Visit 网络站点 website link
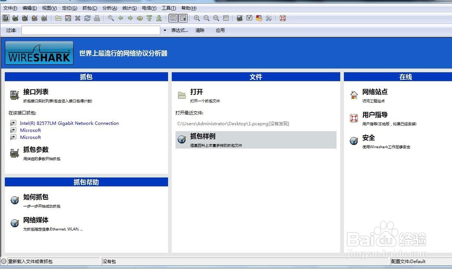This screenshot has width=452, height=269. [375, 92]
